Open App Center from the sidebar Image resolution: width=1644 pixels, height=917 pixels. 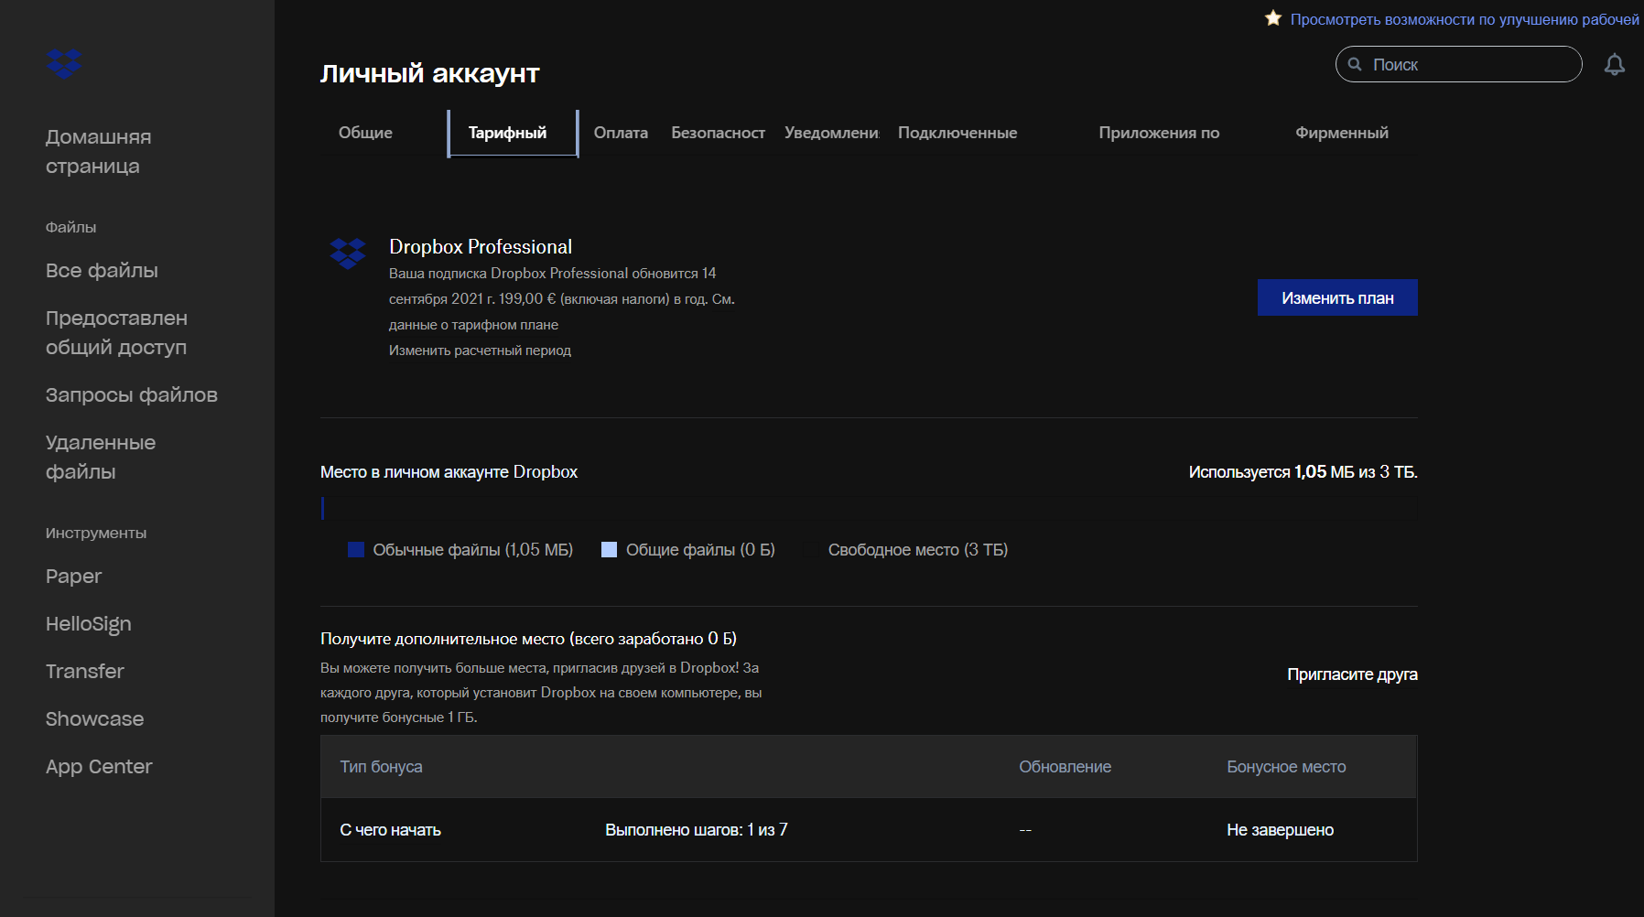(99, 767)
